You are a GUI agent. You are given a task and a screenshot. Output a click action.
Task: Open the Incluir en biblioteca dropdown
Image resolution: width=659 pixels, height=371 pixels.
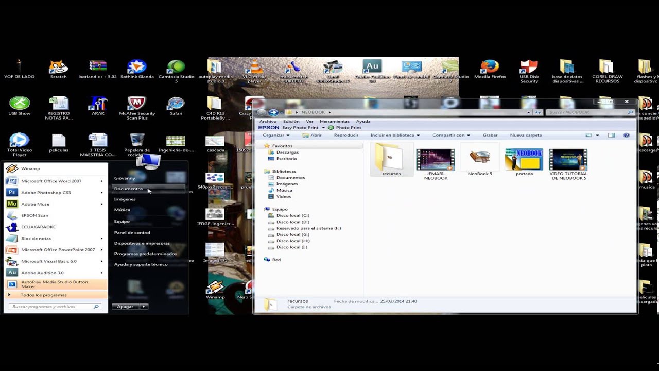(x=395, y=135)
